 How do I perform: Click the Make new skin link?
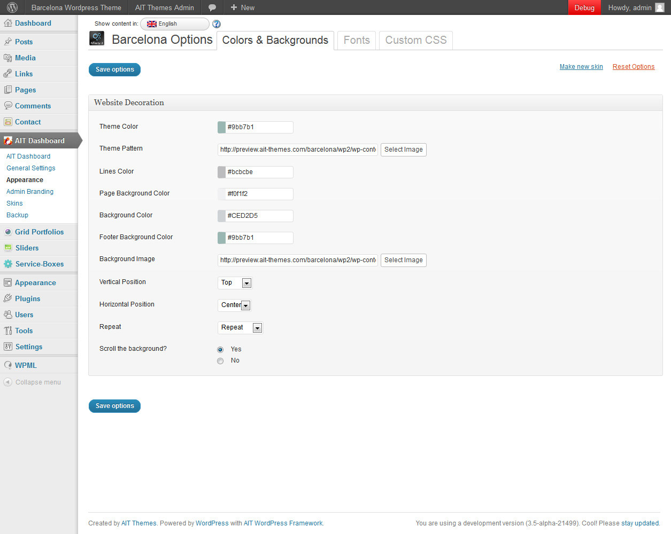coord(581,67)
